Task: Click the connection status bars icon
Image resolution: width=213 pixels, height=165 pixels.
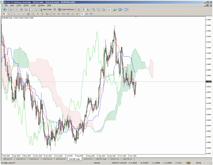Action: coord(188,163)
